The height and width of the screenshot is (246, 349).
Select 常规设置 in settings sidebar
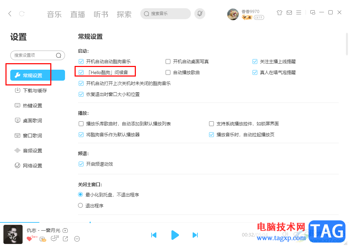click(38, 75)
